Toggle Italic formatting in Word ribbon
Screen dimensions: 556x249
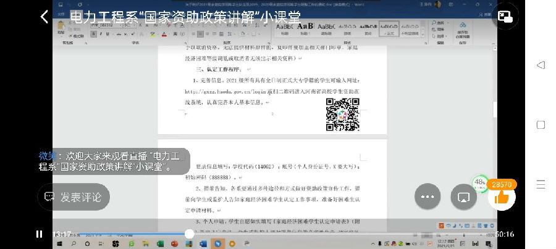(x=101, y=35)
